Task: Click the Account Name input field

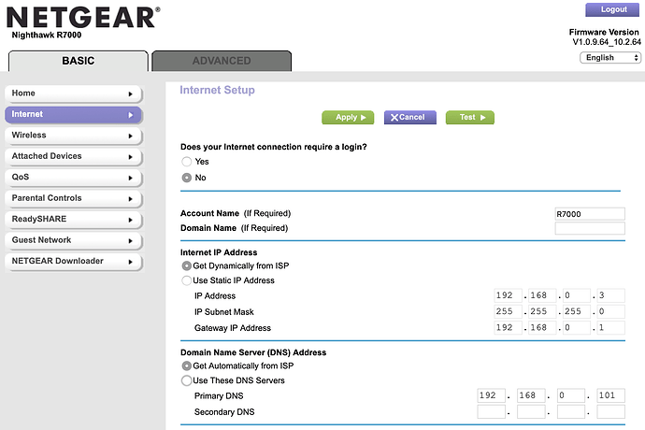Action: [589, 214]
